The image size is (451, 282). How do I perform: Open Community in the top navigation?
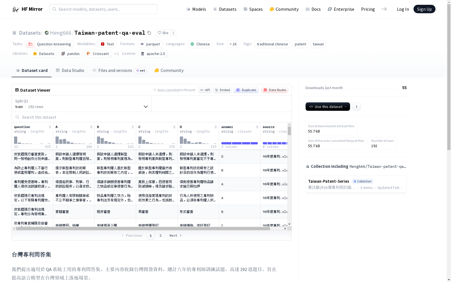[284, 9]
